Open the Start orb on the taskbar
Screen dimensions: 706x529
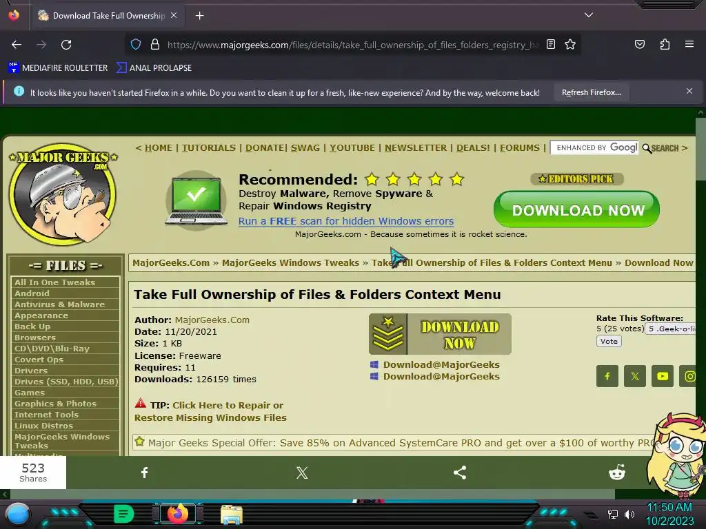pos(18,514)
